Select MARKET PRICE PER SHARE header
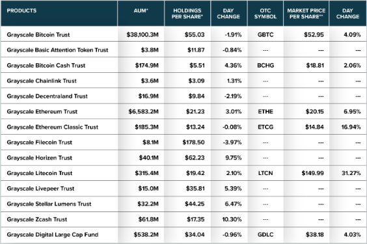Image resolution: width=367 pixels, height=244 pixels. 306,14
